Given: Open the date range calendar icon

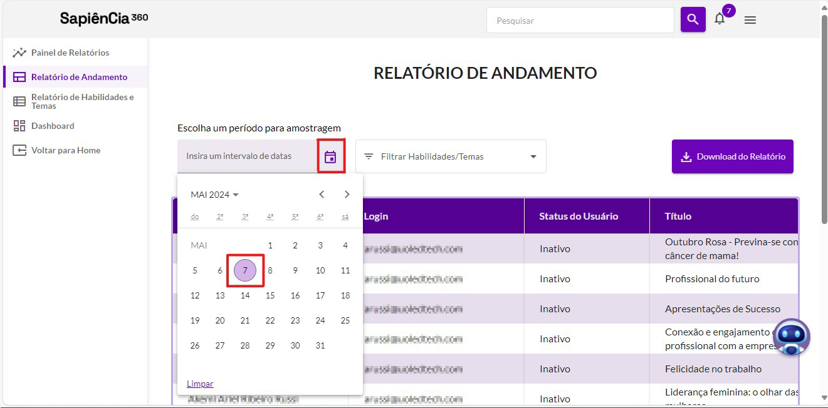Looking at the screenshot, I should [x=330, y=156].
